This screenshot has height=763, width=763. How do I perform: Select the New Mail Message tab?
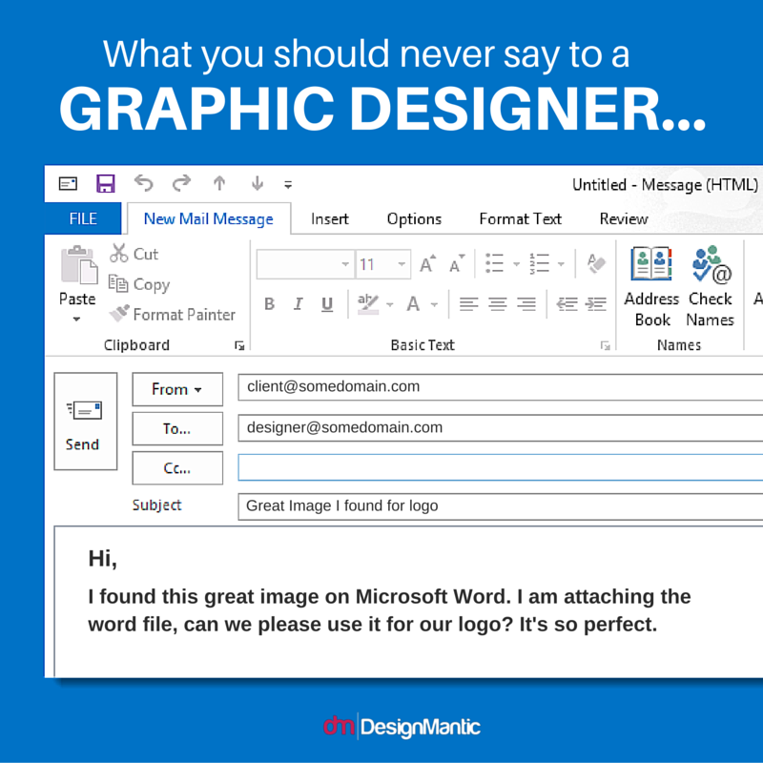[209, 219]
